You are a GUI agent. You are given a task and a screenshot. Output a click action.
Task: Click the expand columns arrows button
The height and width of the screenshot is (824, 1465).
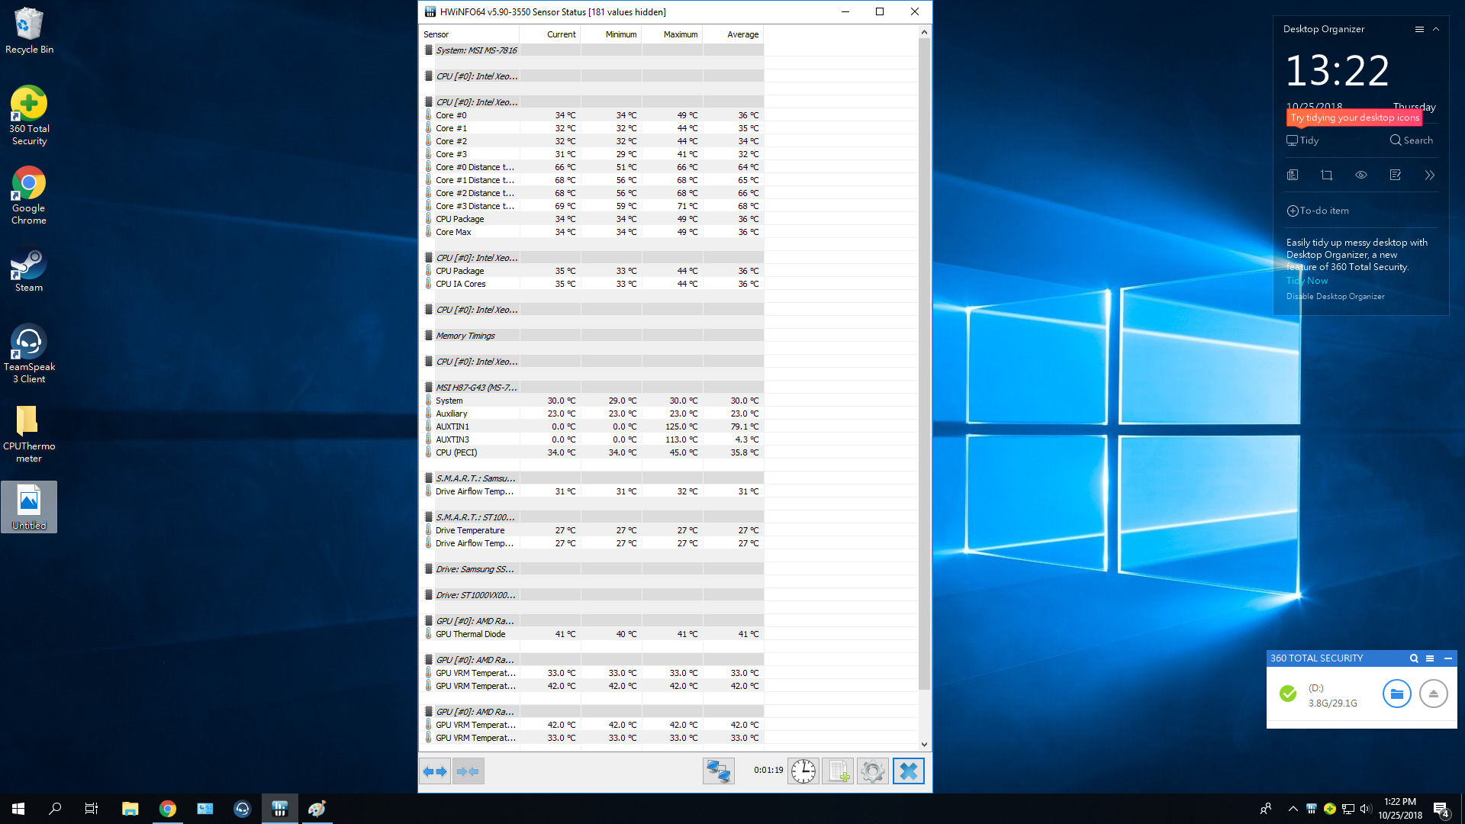435,771
